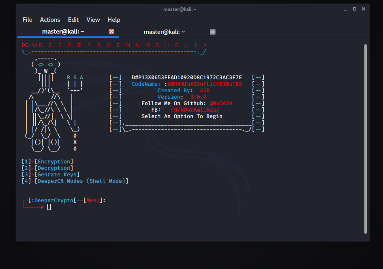The width and height of the screenshot is (383, 269).
Task: Click the [1]-[Encryption] menu line
Action: tap(47, 161)
